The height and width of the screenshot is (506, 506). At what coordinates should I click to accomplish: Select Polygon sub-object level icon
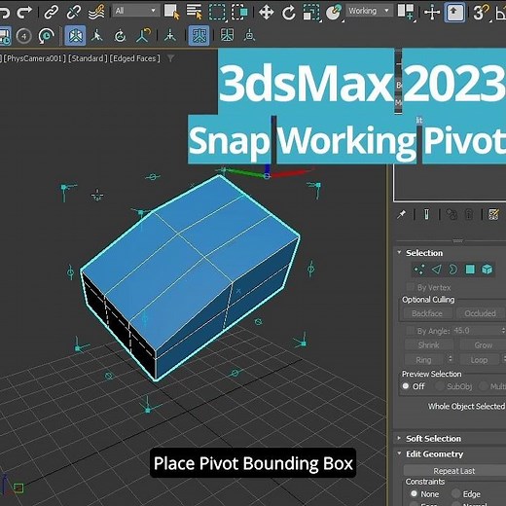click(x=470, y=270)
